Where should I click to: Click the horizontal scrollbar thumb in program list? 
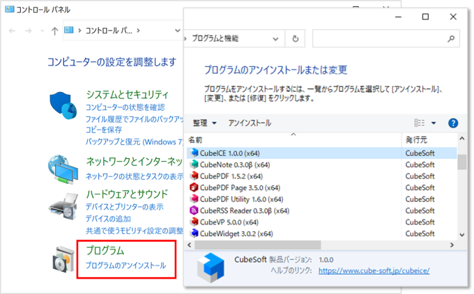pyautogui.click(x=257, y=245)
